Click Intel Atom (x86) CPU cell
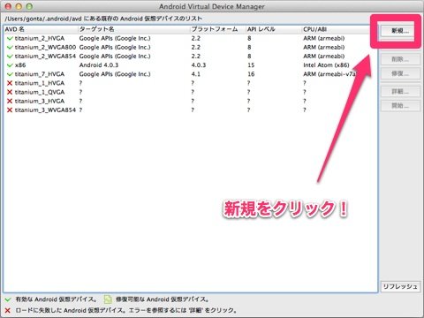The width and height of the screenshot is (424, 318). click(326, 65)
